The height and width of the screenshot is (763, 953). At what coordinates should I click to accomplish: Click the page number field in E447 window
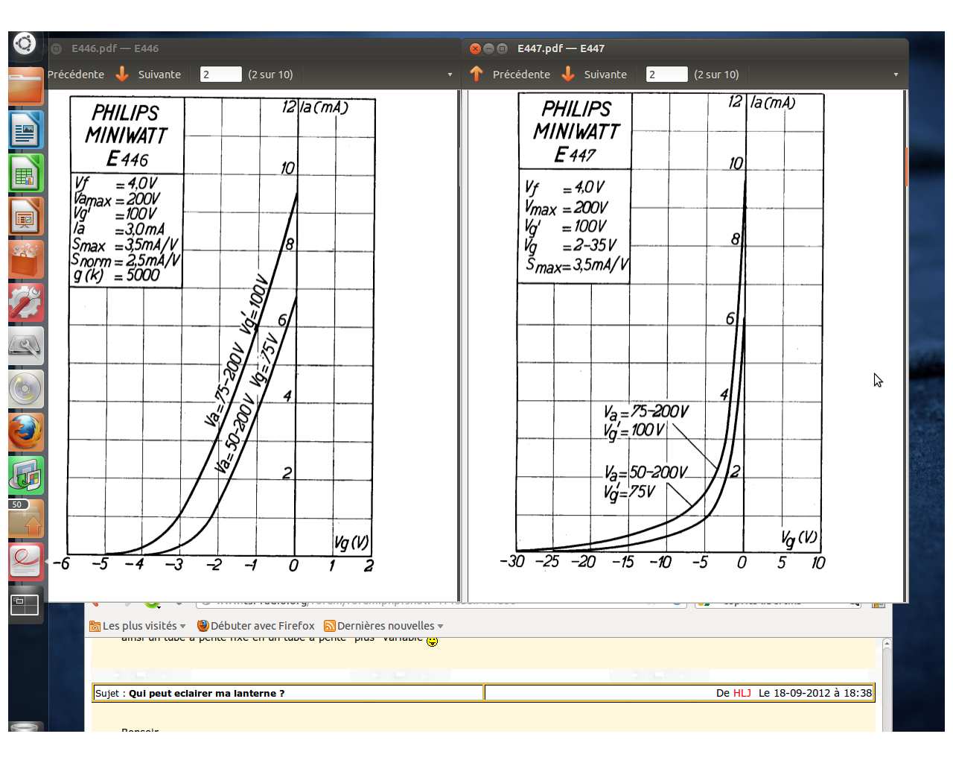click(x=666, y=75)
